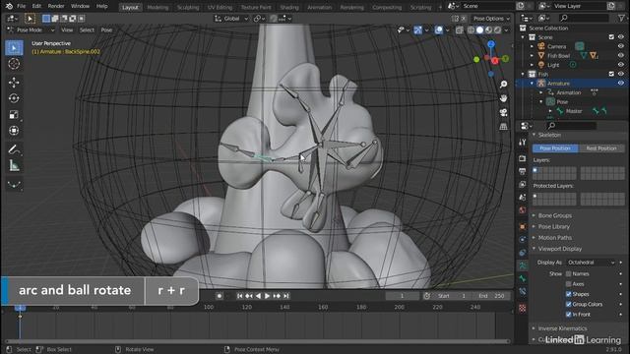Open the Pose menu in viewport header

[x=106, y=30]
